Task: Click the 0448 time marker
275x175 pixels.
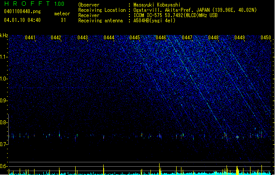Action: point(213,38)
